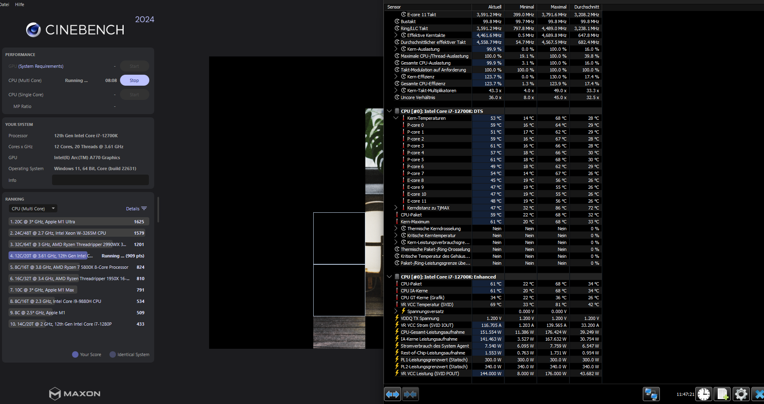
Task: Click clock icon beside Thermische Paket-/Ring-Drosselung
Action: pyautogui.click(x=397, y=249)
